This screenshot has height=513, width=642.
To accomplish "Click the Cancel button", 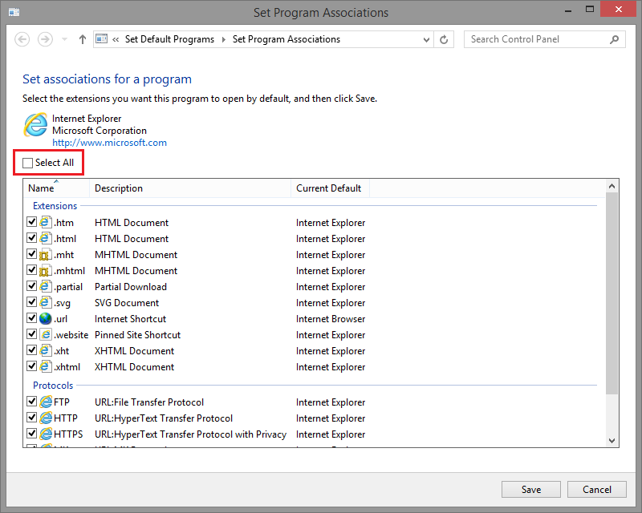I will click(596, 489).
